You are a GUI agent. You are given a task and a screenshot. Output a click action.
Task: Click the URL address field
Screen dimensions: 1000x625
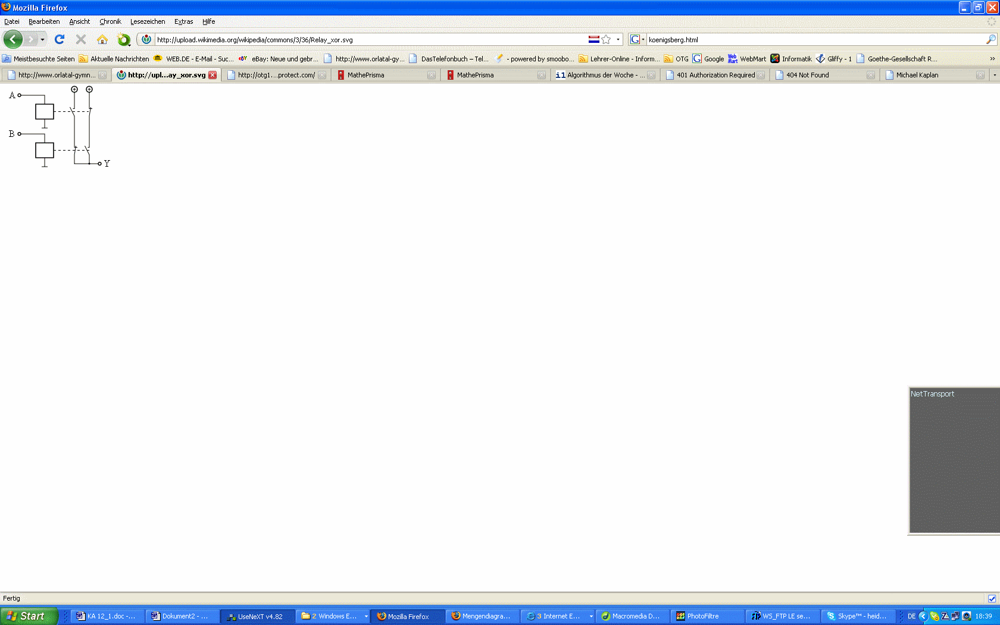pyautogui.click(x=370, y=40)
